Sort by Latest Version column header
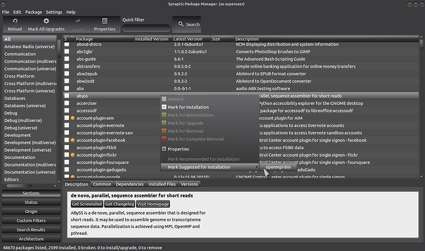425x251 pixels. click(x=192, y=39)
